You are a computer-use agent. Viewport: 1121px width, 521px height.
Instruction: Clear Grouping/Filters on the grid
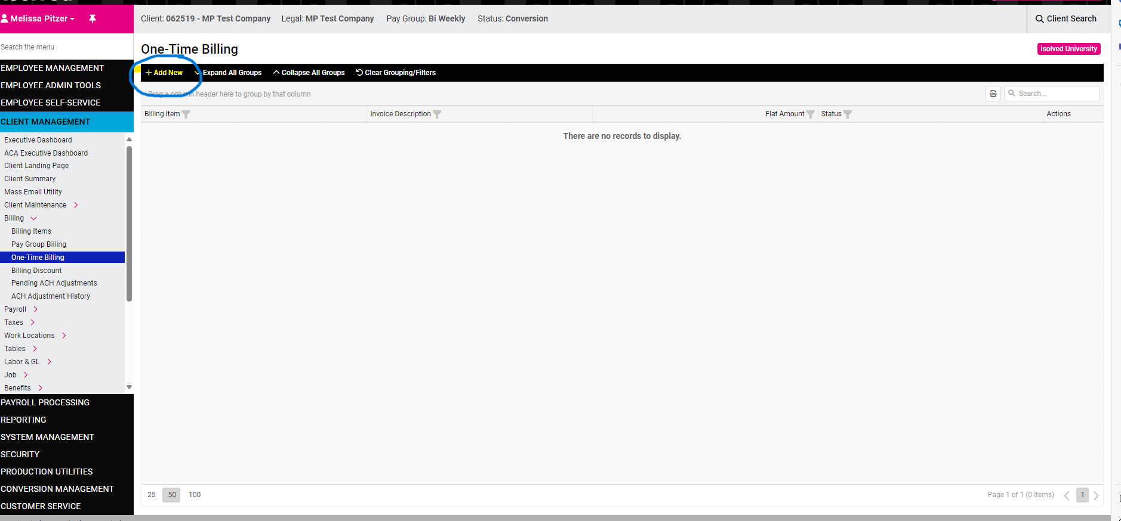point(396,73)
